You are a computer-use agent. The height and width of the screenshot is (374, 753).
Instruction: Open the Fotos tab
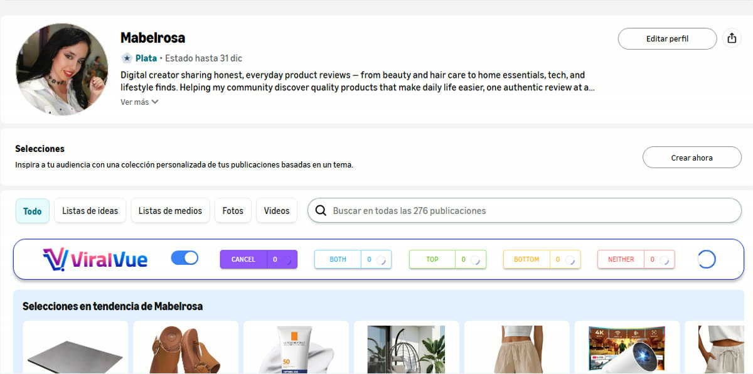click(x=233, y=211)
